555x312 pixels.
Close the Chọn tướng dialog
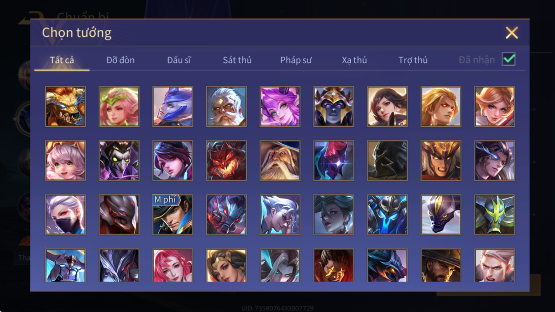[x=512, y=33]
